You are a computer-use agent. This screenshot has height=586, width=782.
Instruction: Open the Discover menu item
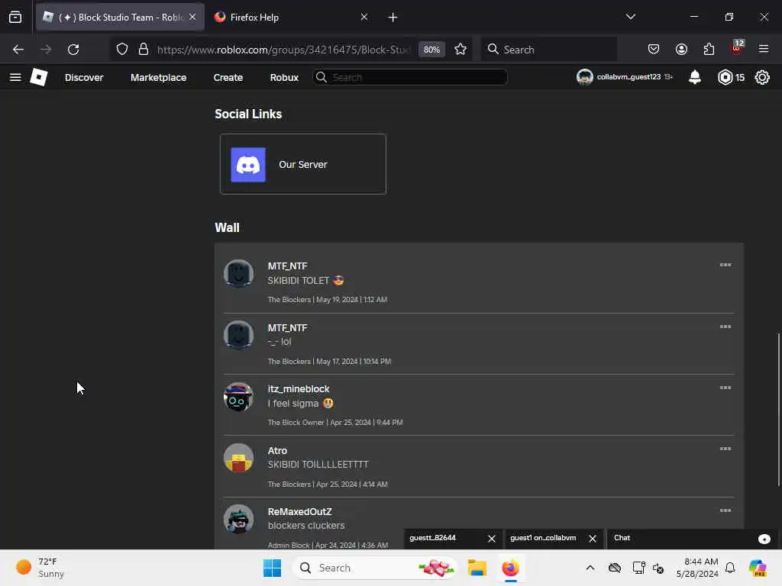click(x=84, y=77)
